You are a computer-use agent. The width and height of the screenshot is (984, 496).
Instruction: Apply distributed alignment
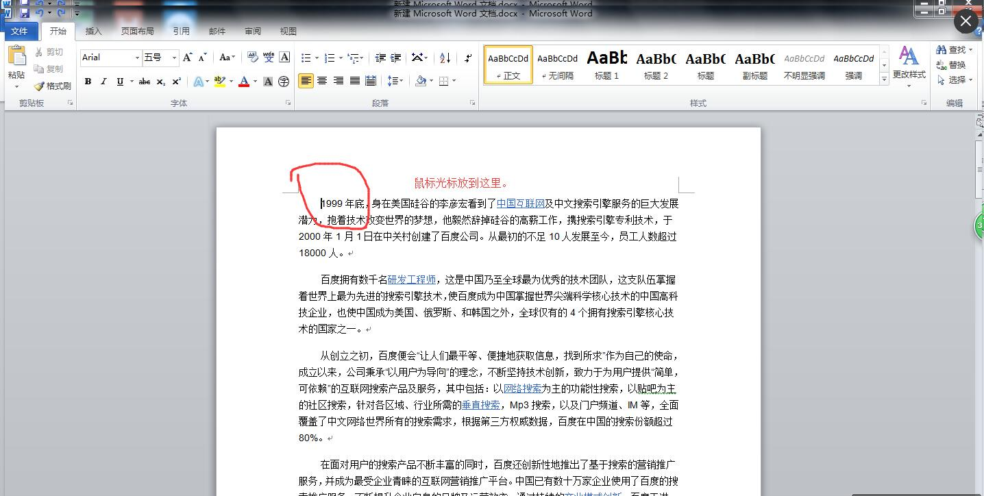371,81
